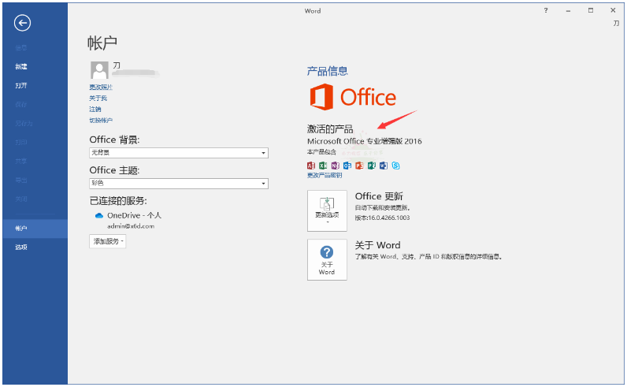The width and height of the screenshot is (627, 387).
Task: Select 另存为 in the sidebar
Action: coord(24,123)
